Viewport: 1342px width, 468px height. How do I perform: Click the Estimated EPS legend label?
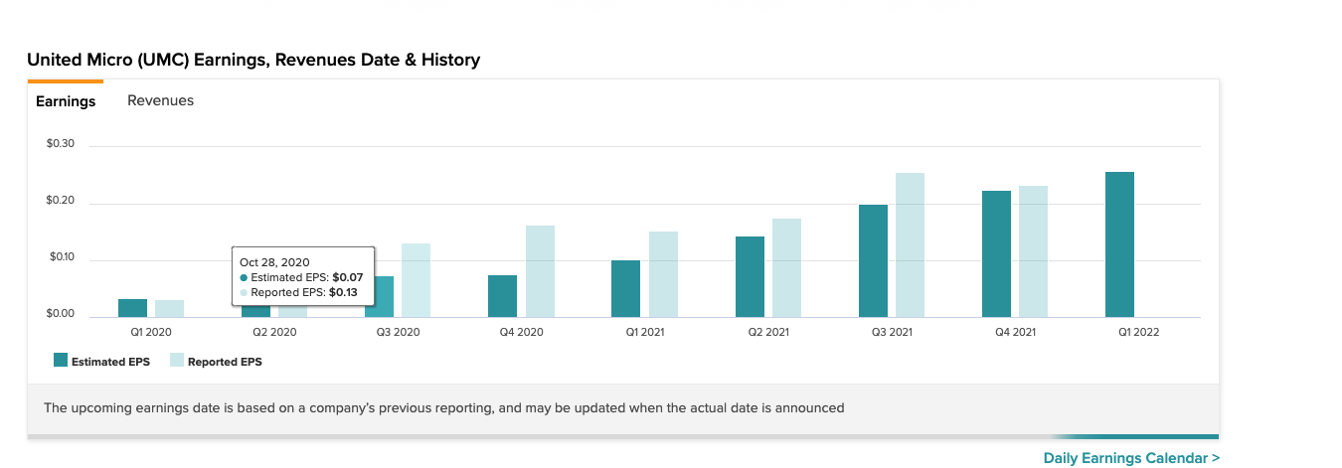tap(110, 362)
